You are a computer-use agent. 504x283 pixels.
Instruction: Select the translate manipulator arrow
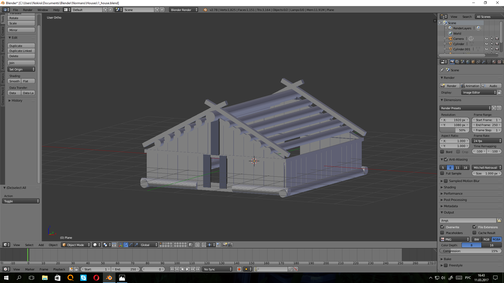click(126, 245)
